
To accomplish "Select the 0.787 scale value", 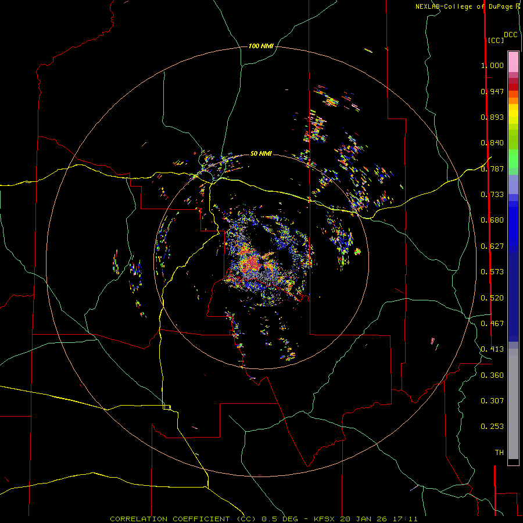I will click(x=492, y=169).
